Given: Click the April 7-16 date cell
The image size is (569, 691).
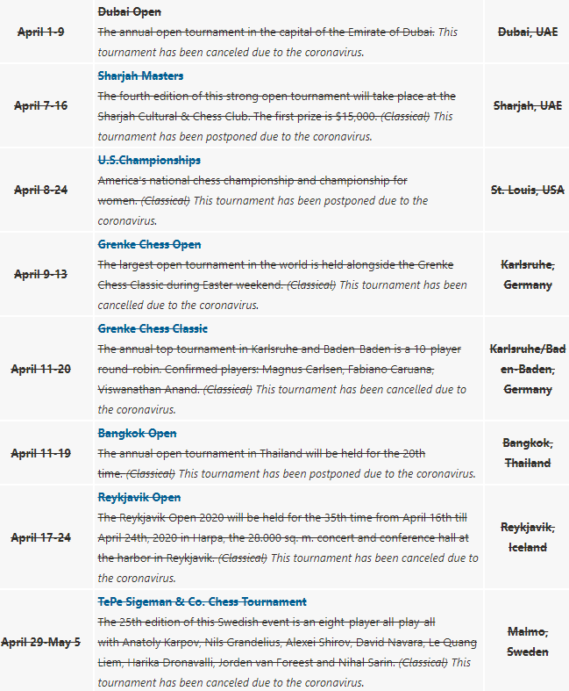Looking at the screenshot, I should pos(40,106).
